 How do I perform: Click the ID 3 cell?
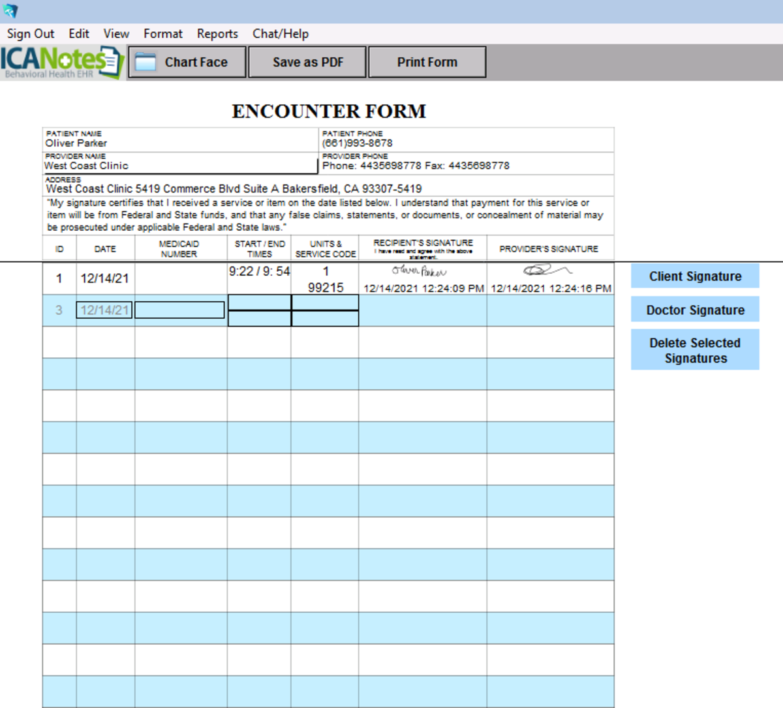click(59, 310)
